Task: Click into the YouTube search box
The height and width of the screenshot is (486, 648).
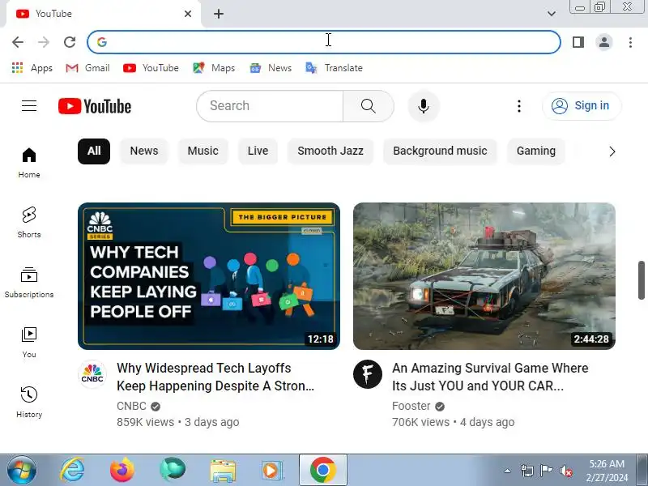Action: [270, 106]
